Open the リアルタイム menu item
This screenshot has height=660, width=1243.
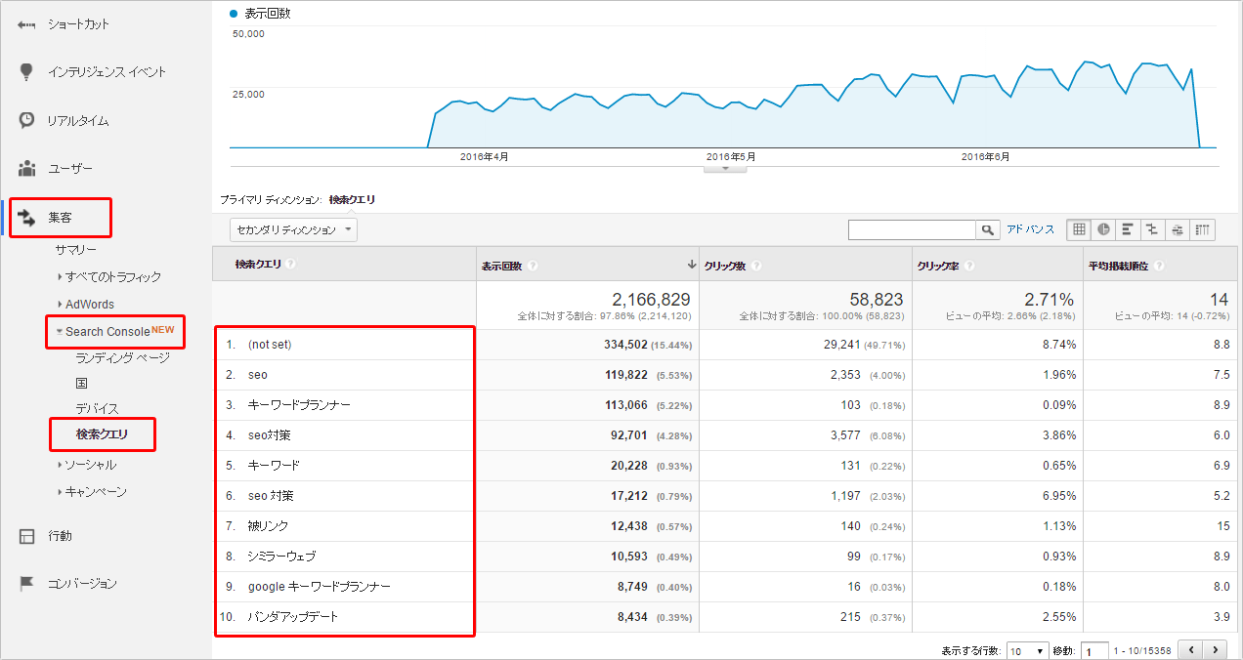click(x=78, y=121)
